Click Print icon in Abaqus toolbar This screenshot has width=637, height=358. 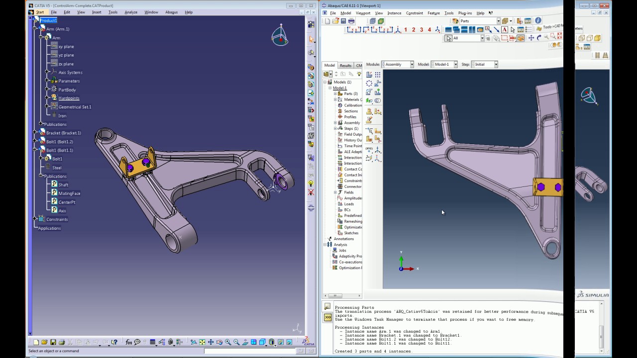click(351, 21)
